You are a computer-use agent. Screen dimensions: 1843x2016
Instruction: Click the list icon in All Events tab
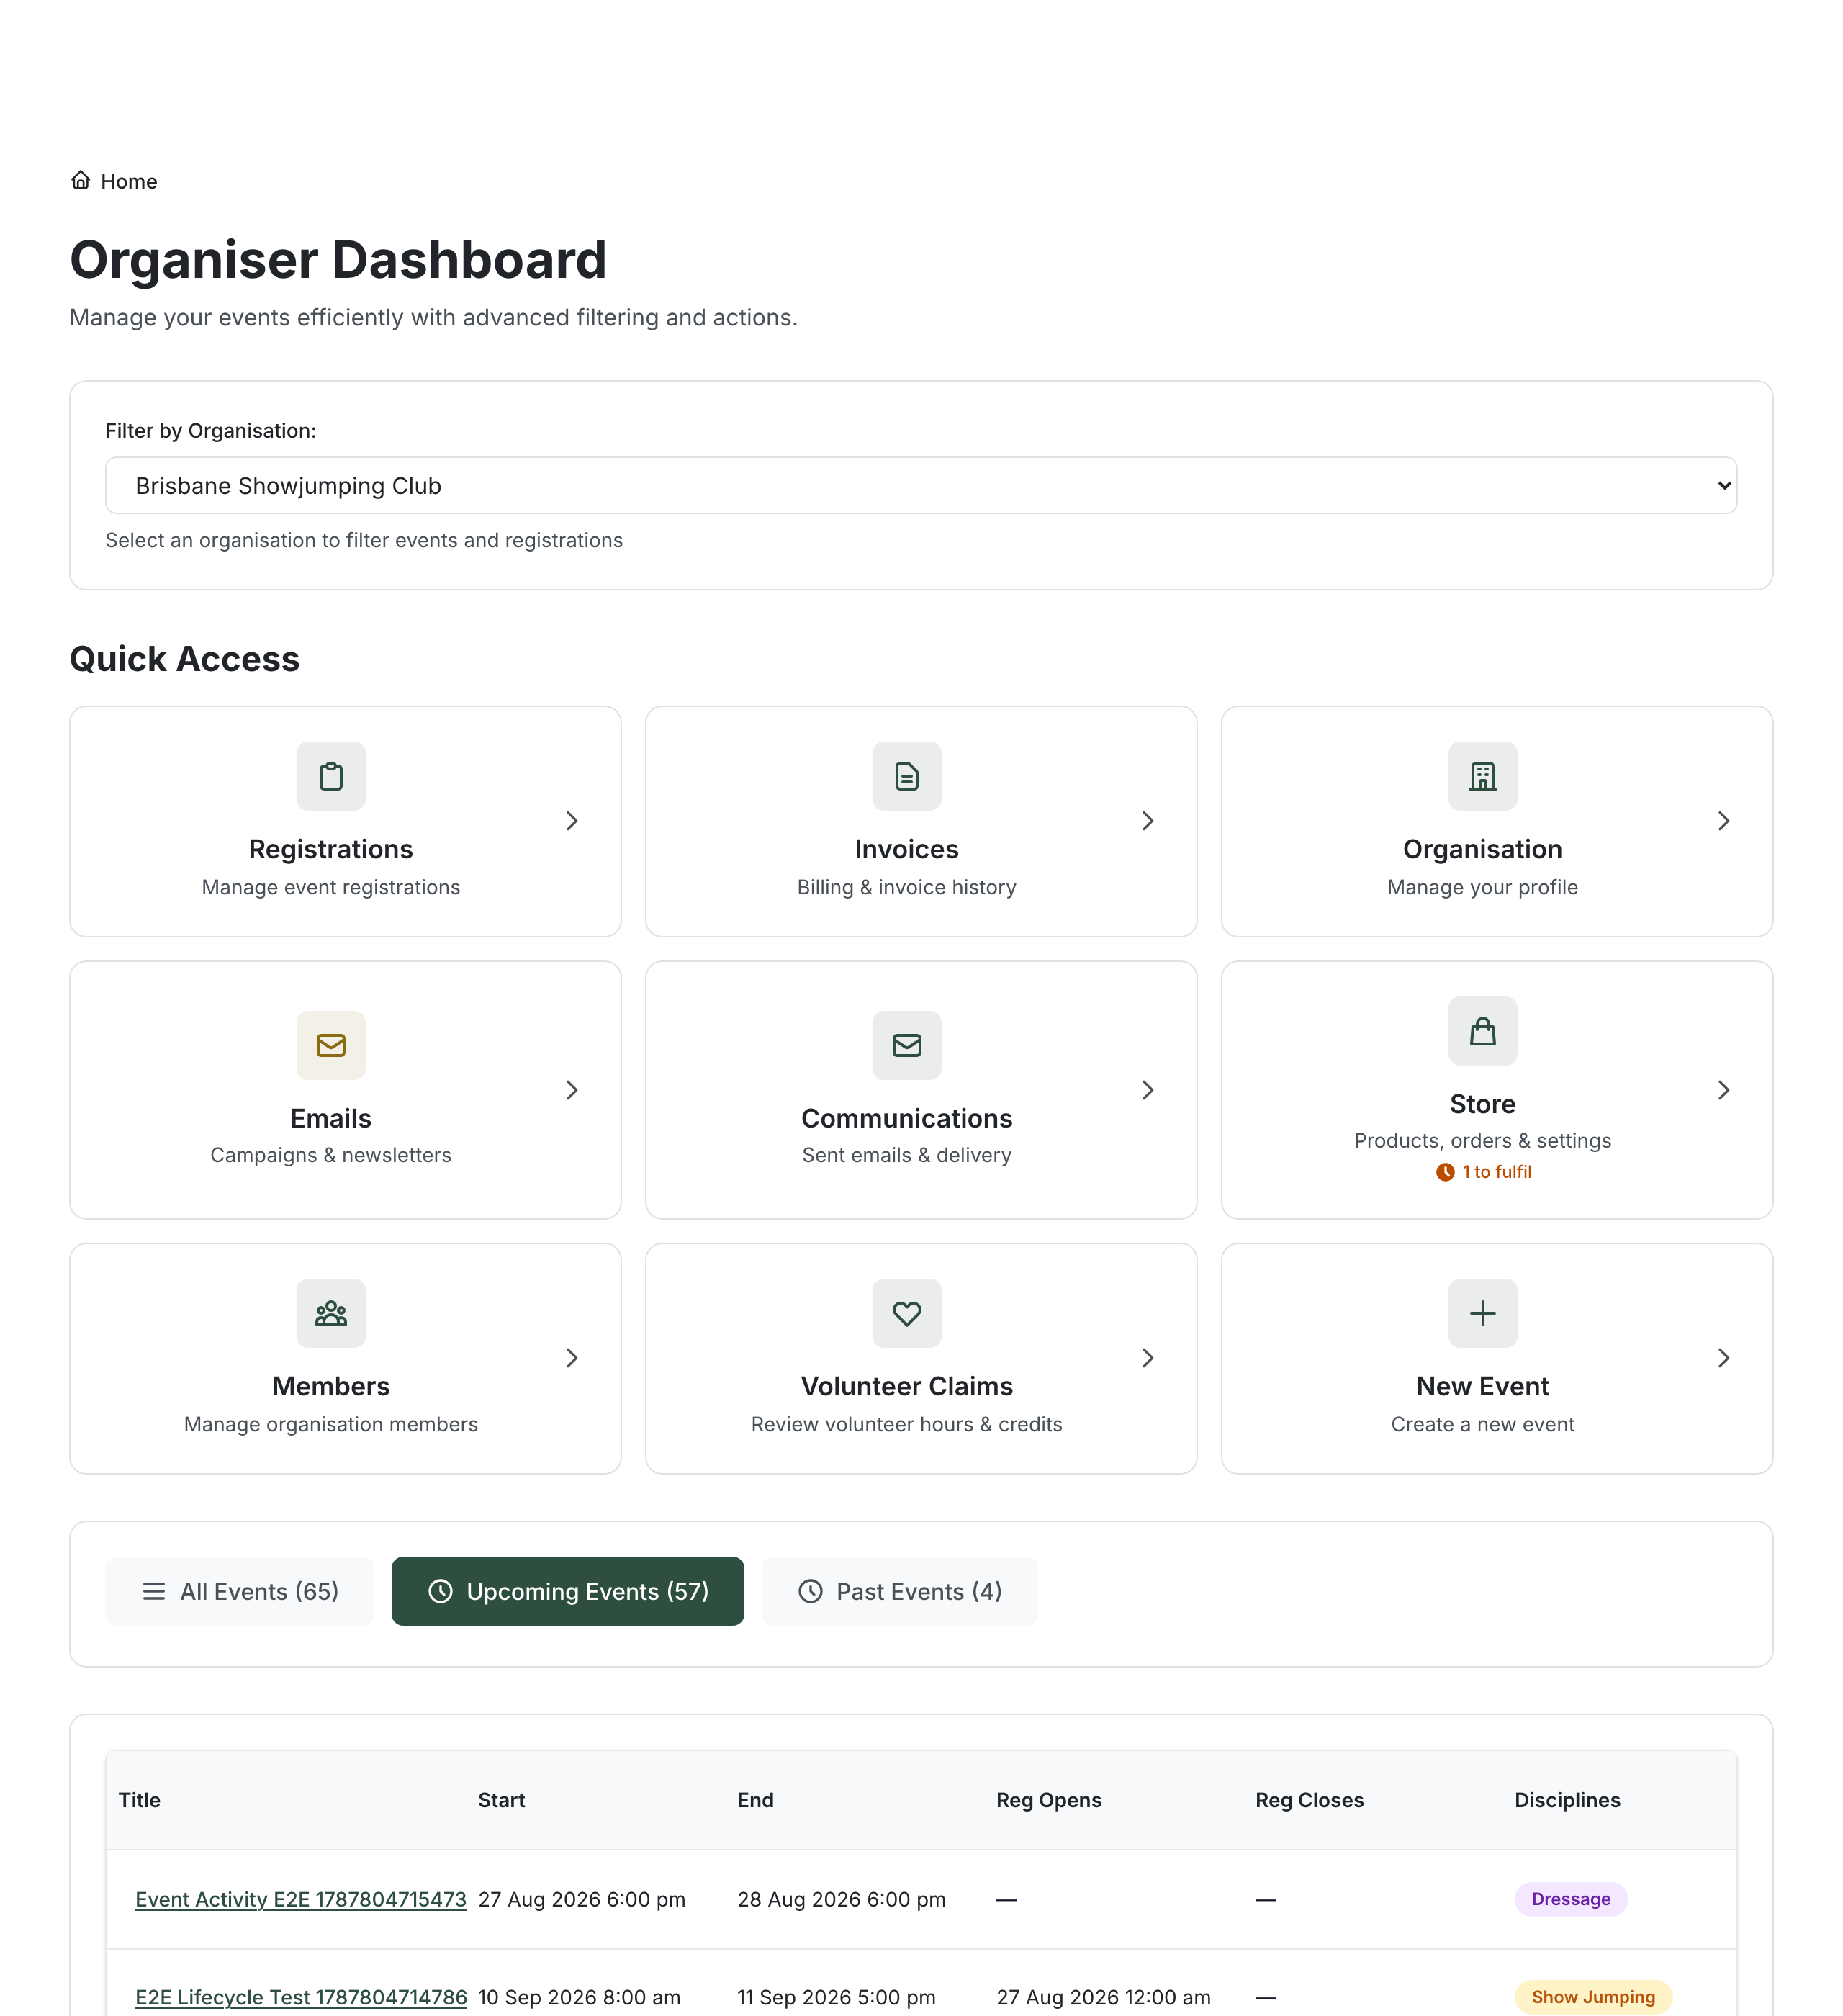154,1591
